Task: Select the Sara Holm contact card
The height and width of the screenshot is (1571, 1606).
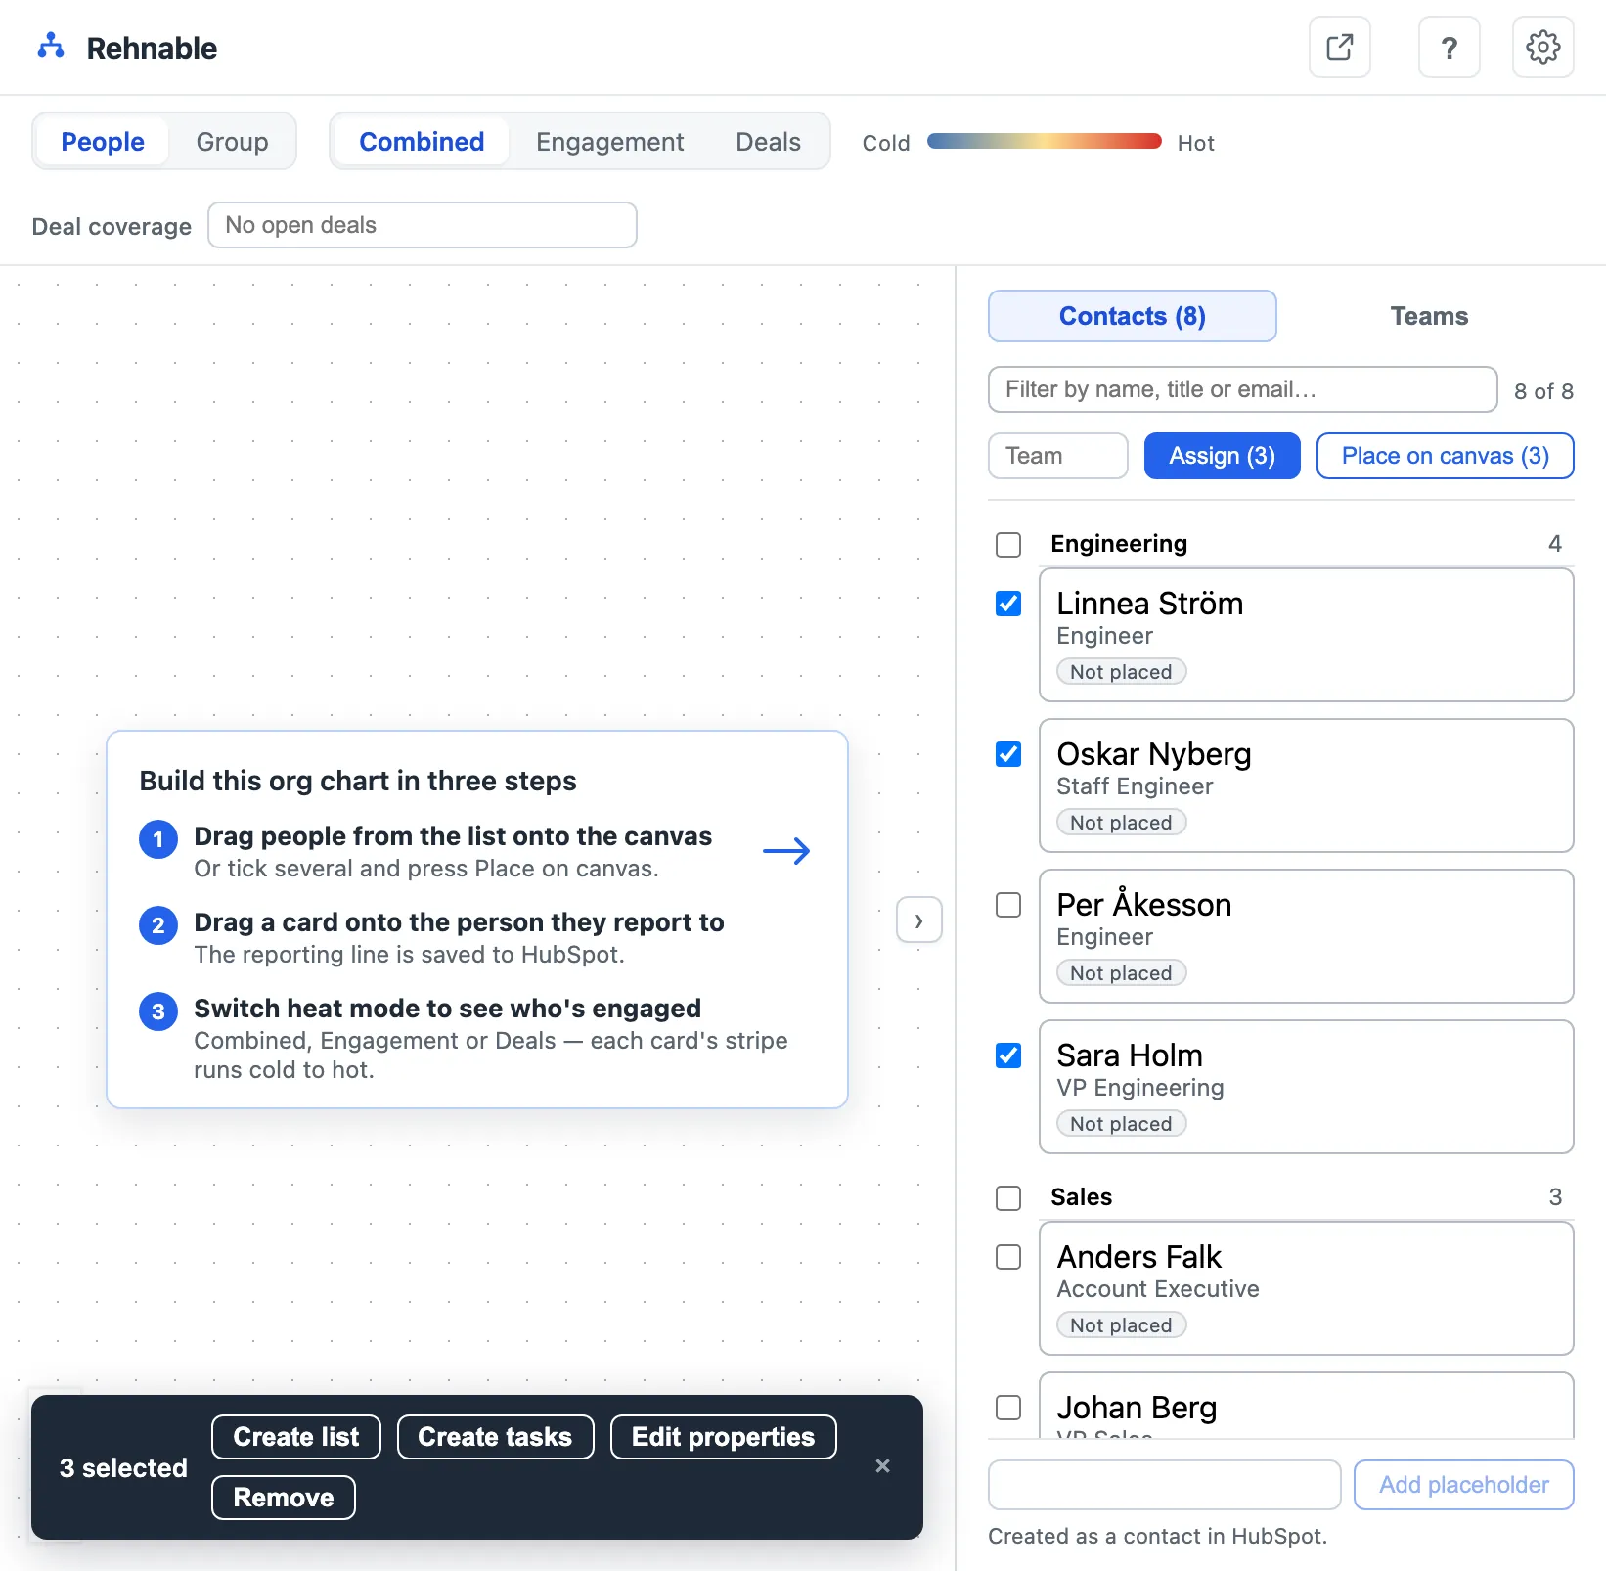Action: click(x=1307, y=1087)
